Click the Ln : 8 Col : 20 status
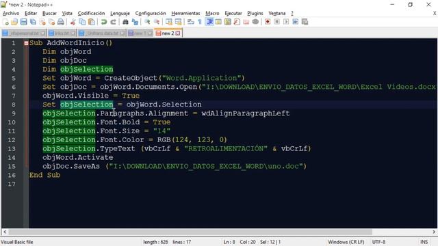 pyautogui.click(x=240, y=242)
